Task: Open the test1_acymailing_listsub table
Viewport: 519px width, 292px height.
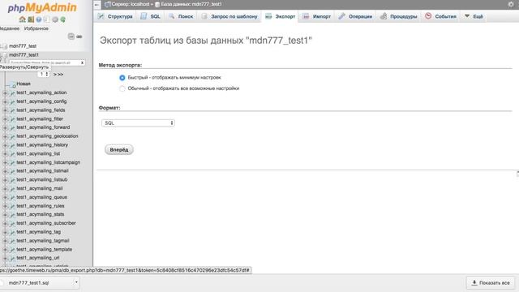Action: [x=42, y=180]
